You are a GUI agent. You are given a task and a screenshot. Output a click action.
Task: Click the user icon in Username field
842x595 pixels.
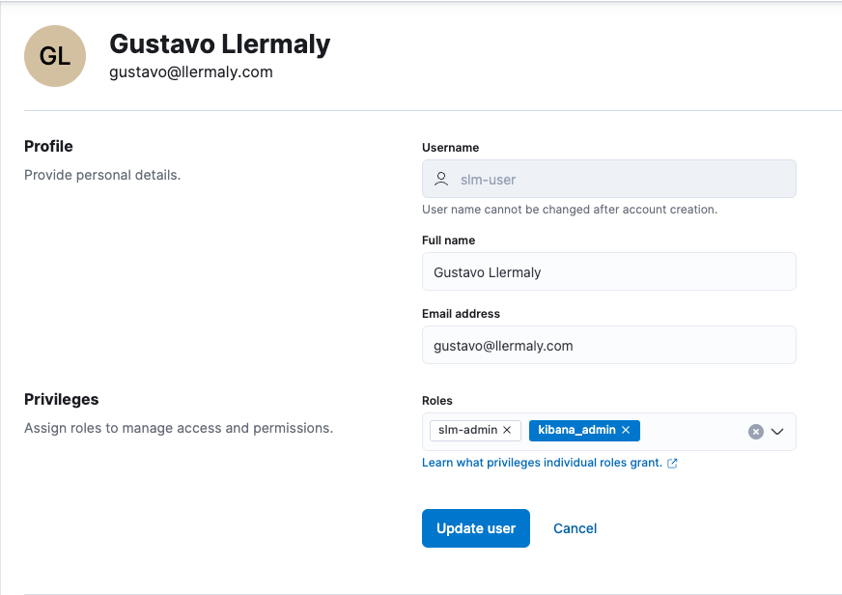click(x=441, y=179)
